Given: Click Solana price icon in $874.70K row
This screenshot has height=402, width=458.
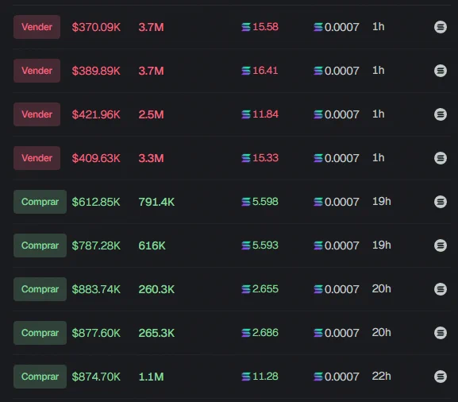Looking at the screenshot, I should [x=318, y=377].
